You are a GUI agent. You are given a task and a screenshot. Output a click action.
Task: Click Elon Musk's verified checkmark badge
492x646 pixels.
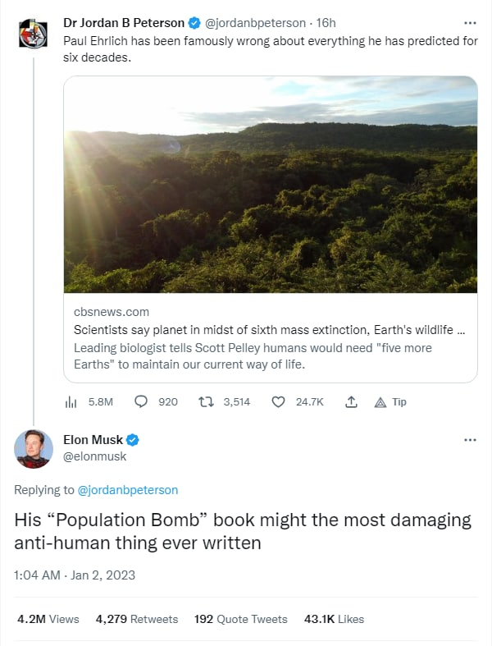click(x=132, y=440)
